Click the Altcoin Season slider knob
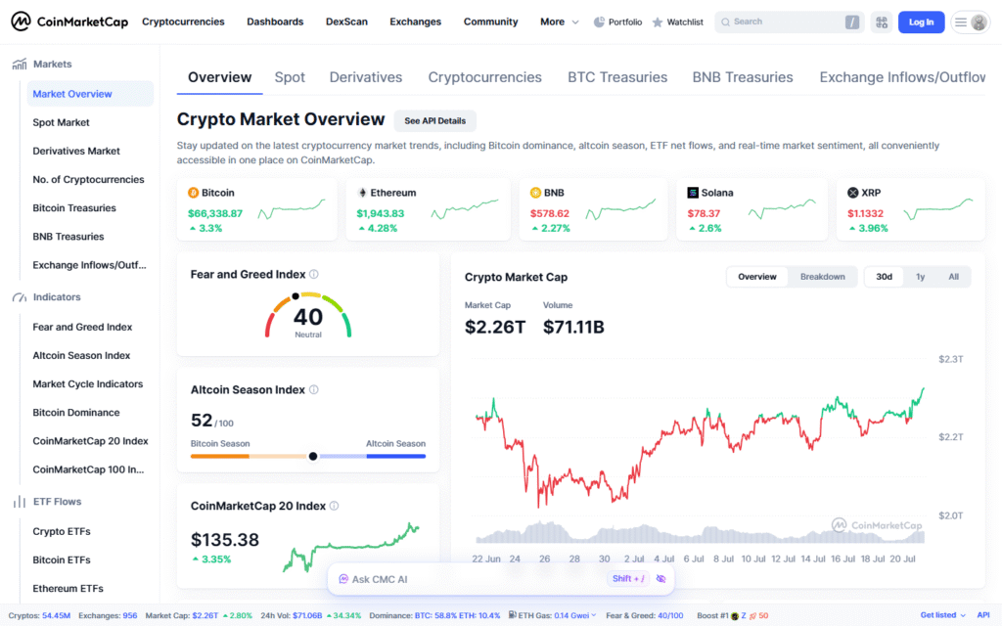 (x=312, y=456)
